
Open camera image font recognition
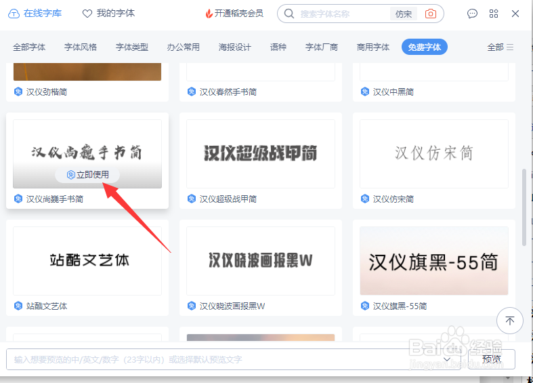pos(430,14)
